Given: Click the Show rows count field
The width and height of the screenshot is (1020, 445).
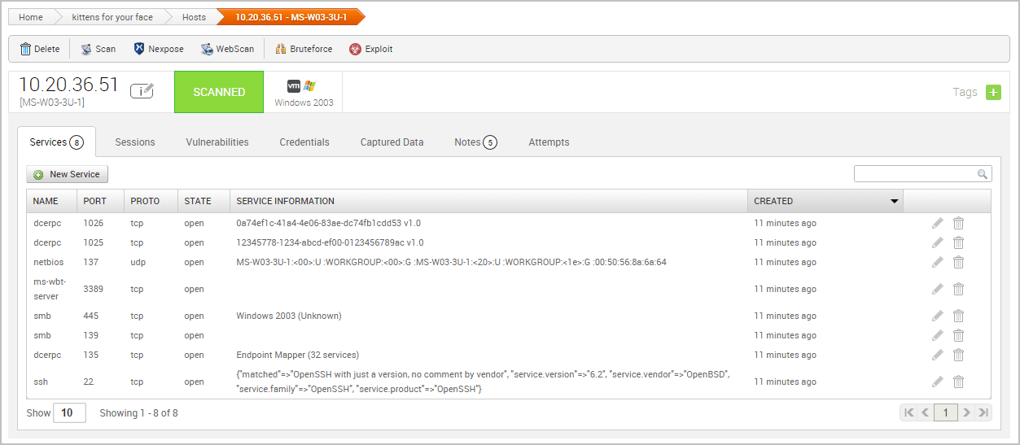Looking at the screenshot, I should coord(69,412).
